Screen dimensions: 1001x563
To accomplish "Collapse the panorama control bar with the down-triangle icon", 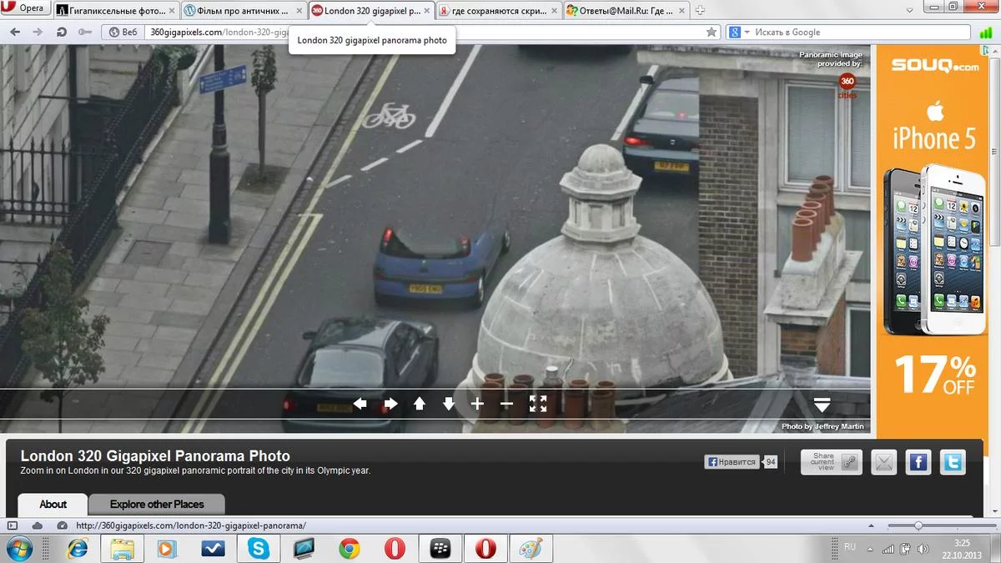I will [822, 405].
